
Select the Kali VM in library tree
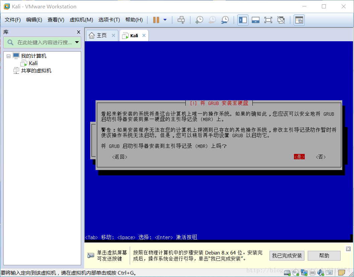pyautogui.click(x=33, y=63)
